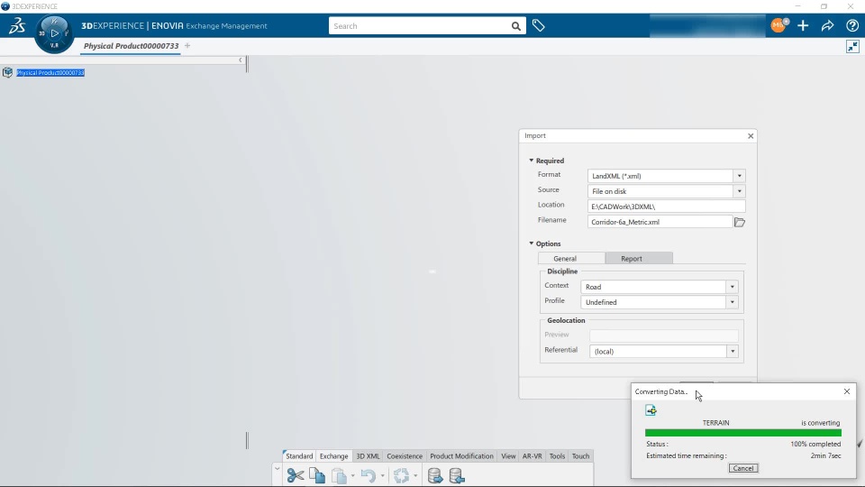Select Physical Product00000733 in tree

[x=50, y=72]
